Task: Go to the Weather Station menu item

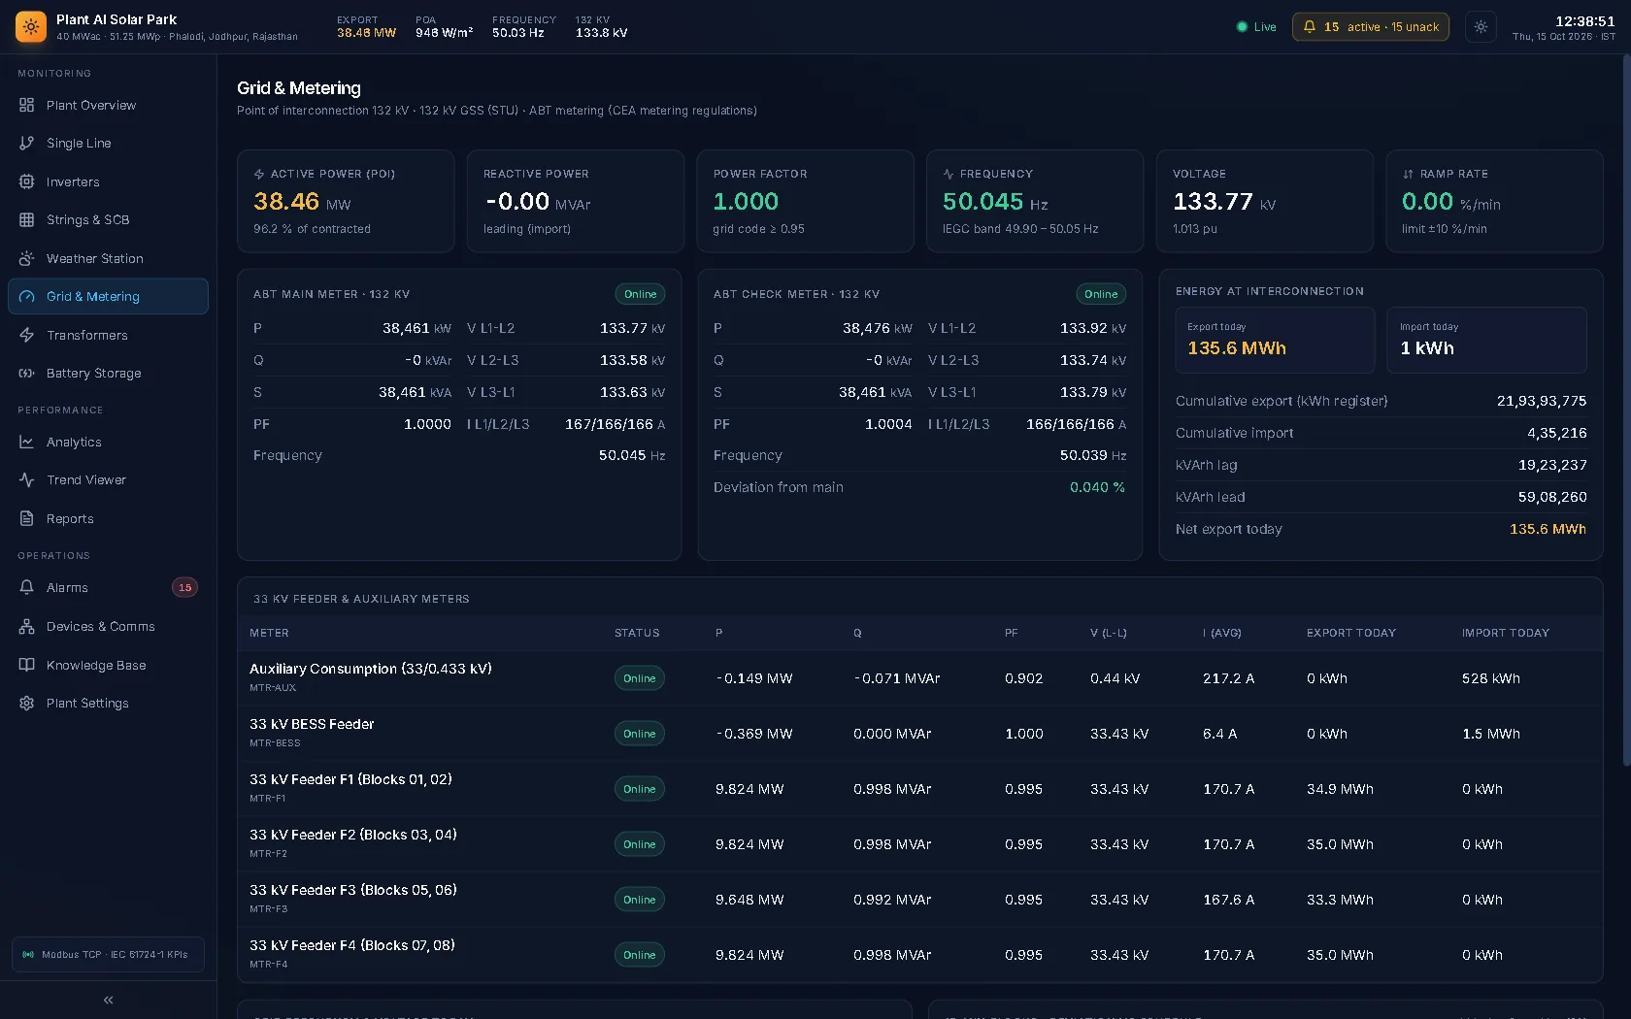Action: coord(108,258)
